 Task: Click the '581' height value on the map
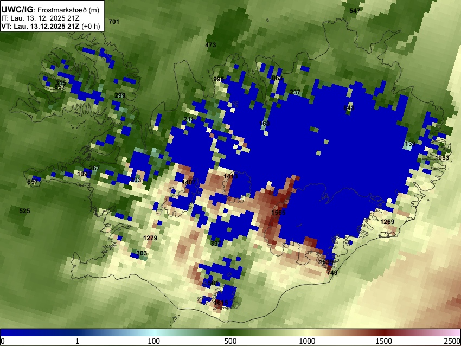(x=213, y=284)
